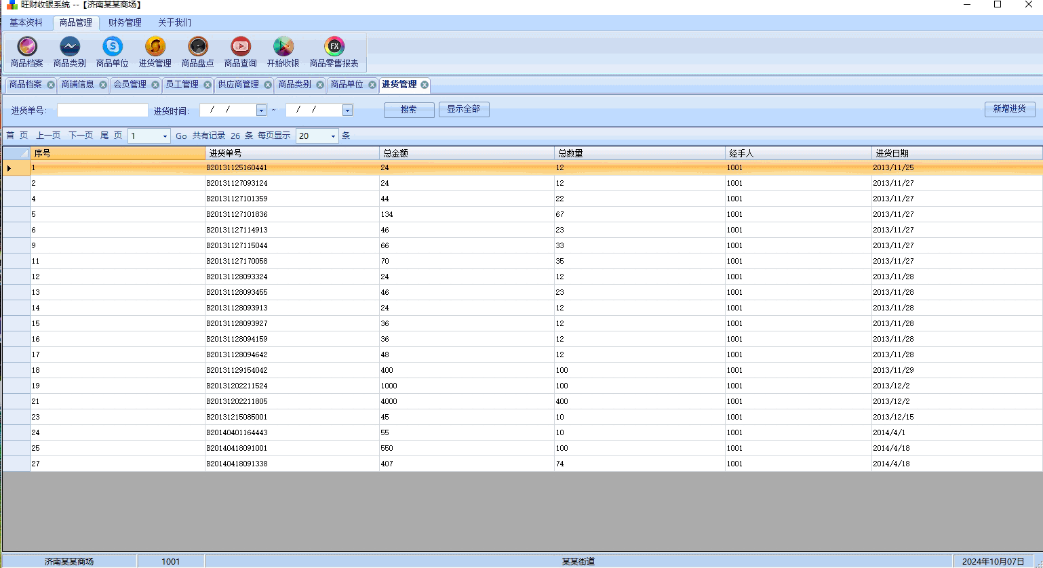The image size is (1043, 568).
Task: Go to 首页 first page link
Action: [17, 136]
